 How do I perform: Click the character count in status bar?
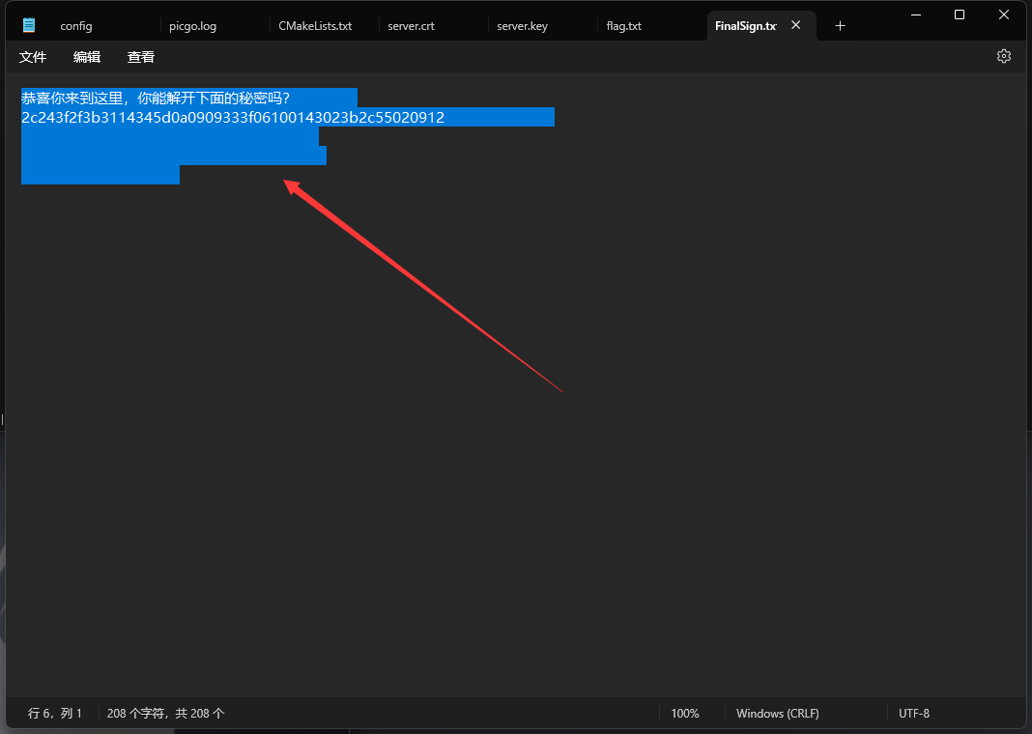(165, 714)
